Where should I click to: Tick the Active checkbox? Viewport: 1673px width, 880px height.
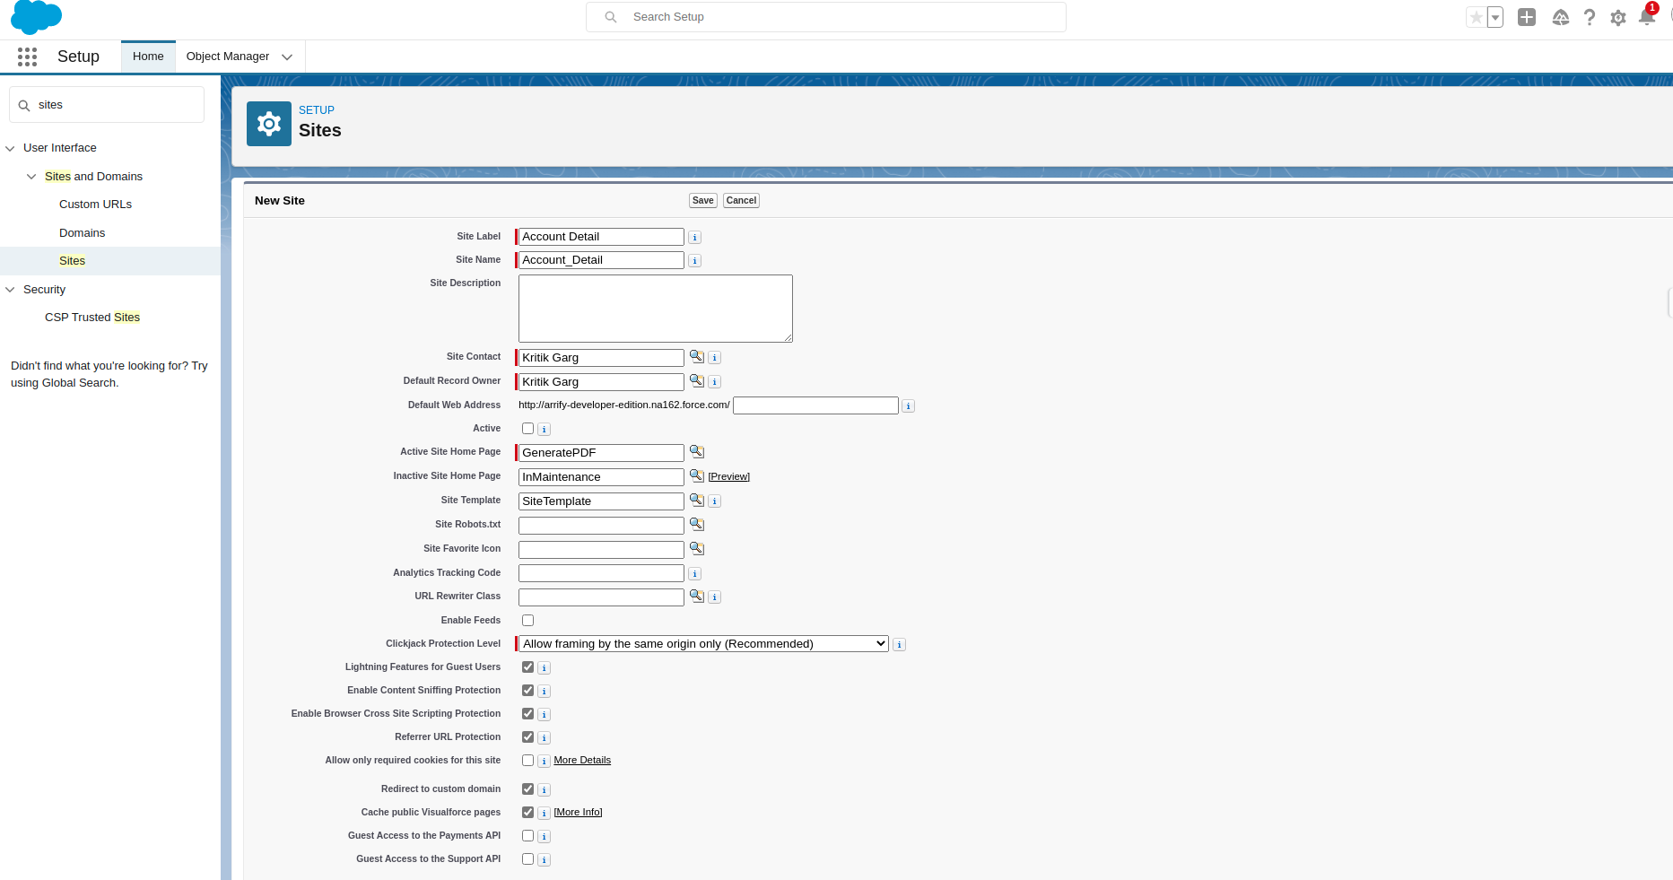coord(528,429)
